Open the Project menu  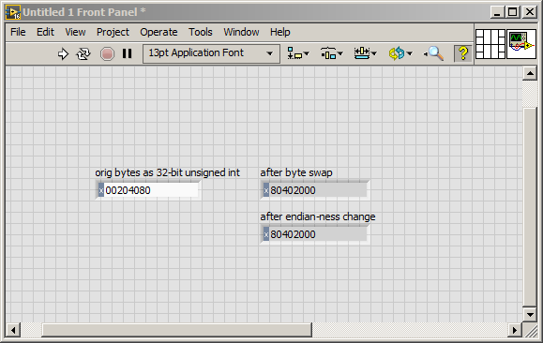(113, 32)
